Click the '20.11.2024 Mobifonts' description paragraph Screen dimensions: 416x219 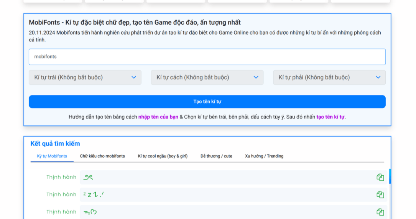coord(205,36)
